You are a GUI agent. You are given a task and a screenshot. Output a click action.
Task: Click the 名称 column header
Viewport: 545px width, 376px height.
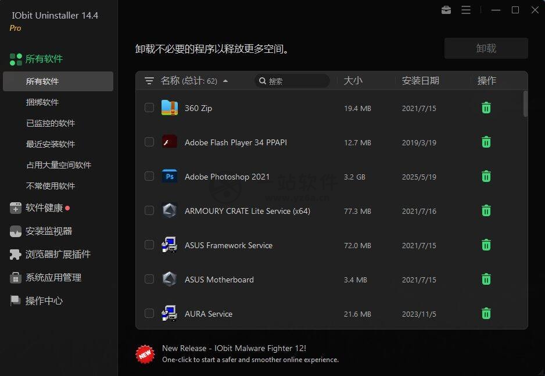(170, 81)
